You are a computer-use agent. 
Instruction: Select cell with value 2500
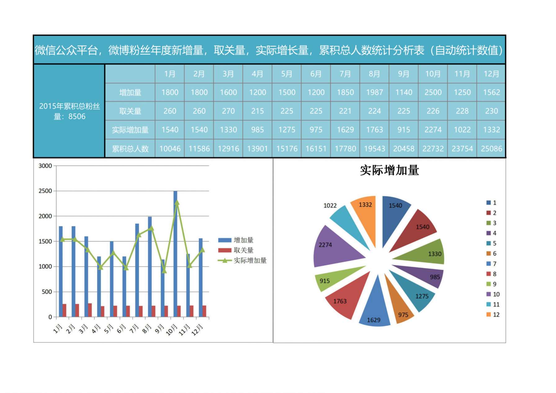433,92
